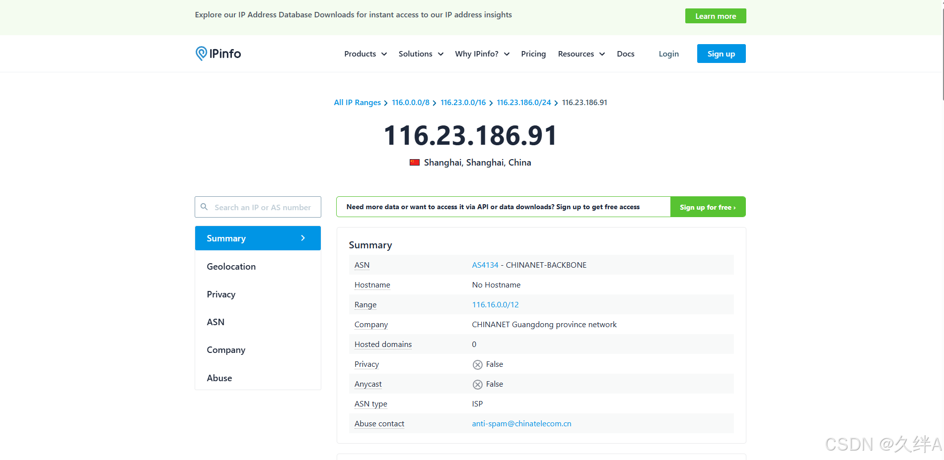This screenshot has height=460, width=944.
Task: Select the Privacy sidebar tab
Action: (258, 294)
